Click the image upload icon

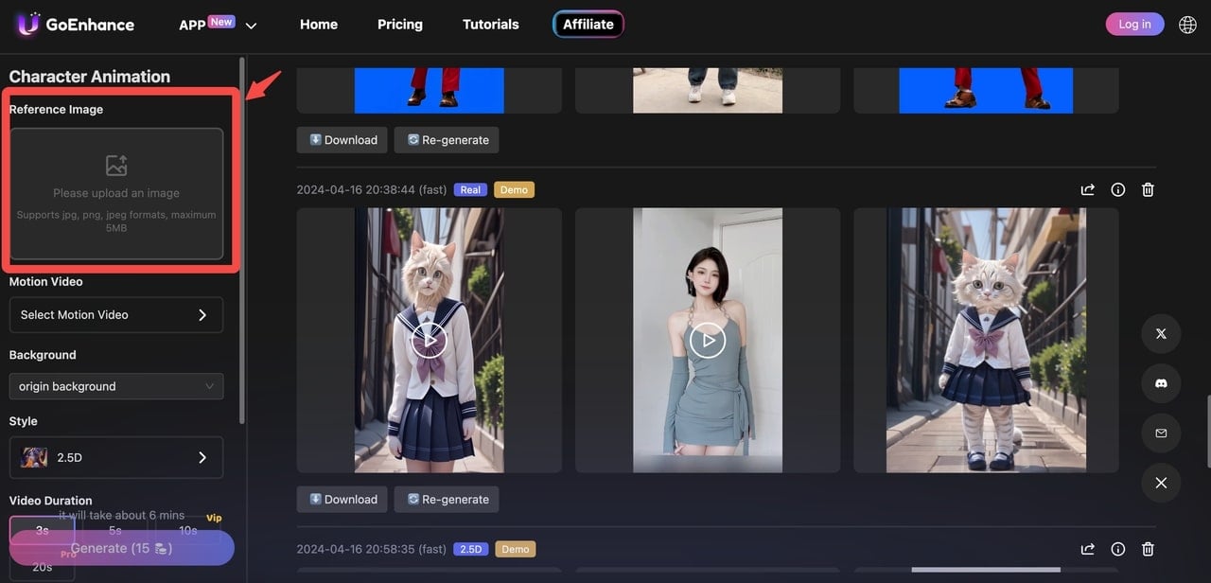[116, 166]
